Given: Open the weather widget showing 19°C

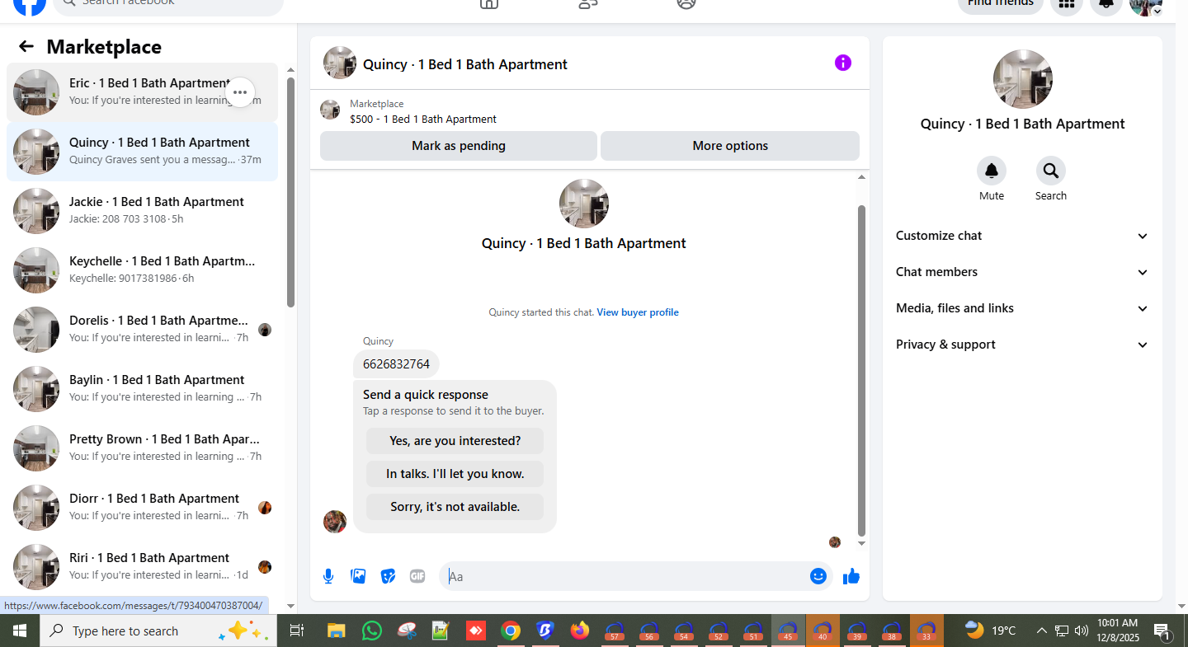Looking at the screenshot, I should coord(990,631).
